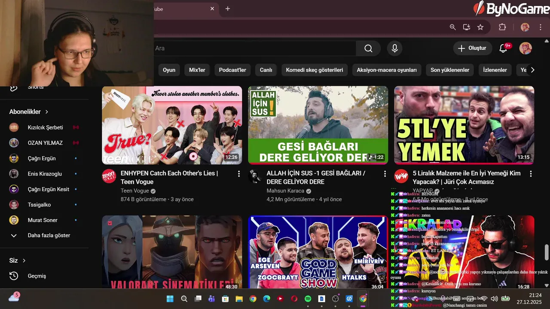Open Gesi Bağları video thumbnail
This screenshot has height=309, width=550.
coord(318,125)
